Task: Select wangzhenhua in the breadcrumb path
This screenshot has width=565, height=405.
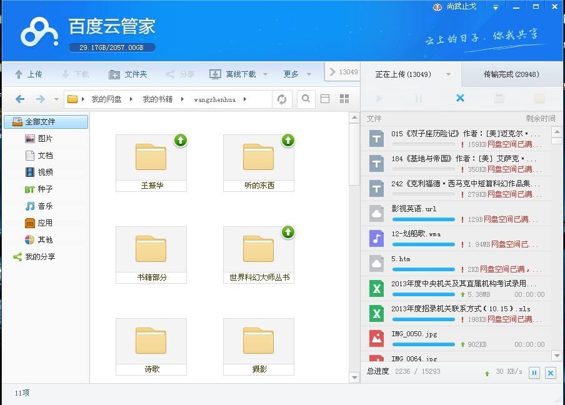Action: click(x=215, y=99)
